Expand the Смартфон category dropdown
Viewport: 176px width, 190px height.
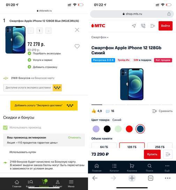point(100,37)
